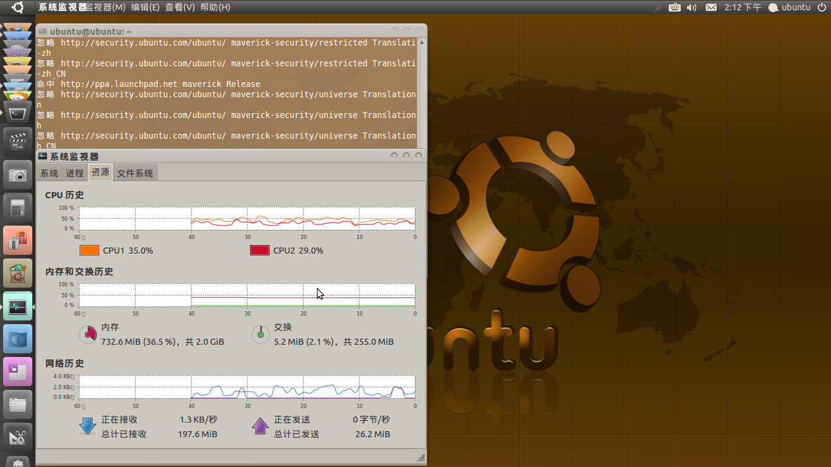The height and width of the screenshot is (467, 831).
Task: Open the volume speaker indicator
Action: coord(692,7)
